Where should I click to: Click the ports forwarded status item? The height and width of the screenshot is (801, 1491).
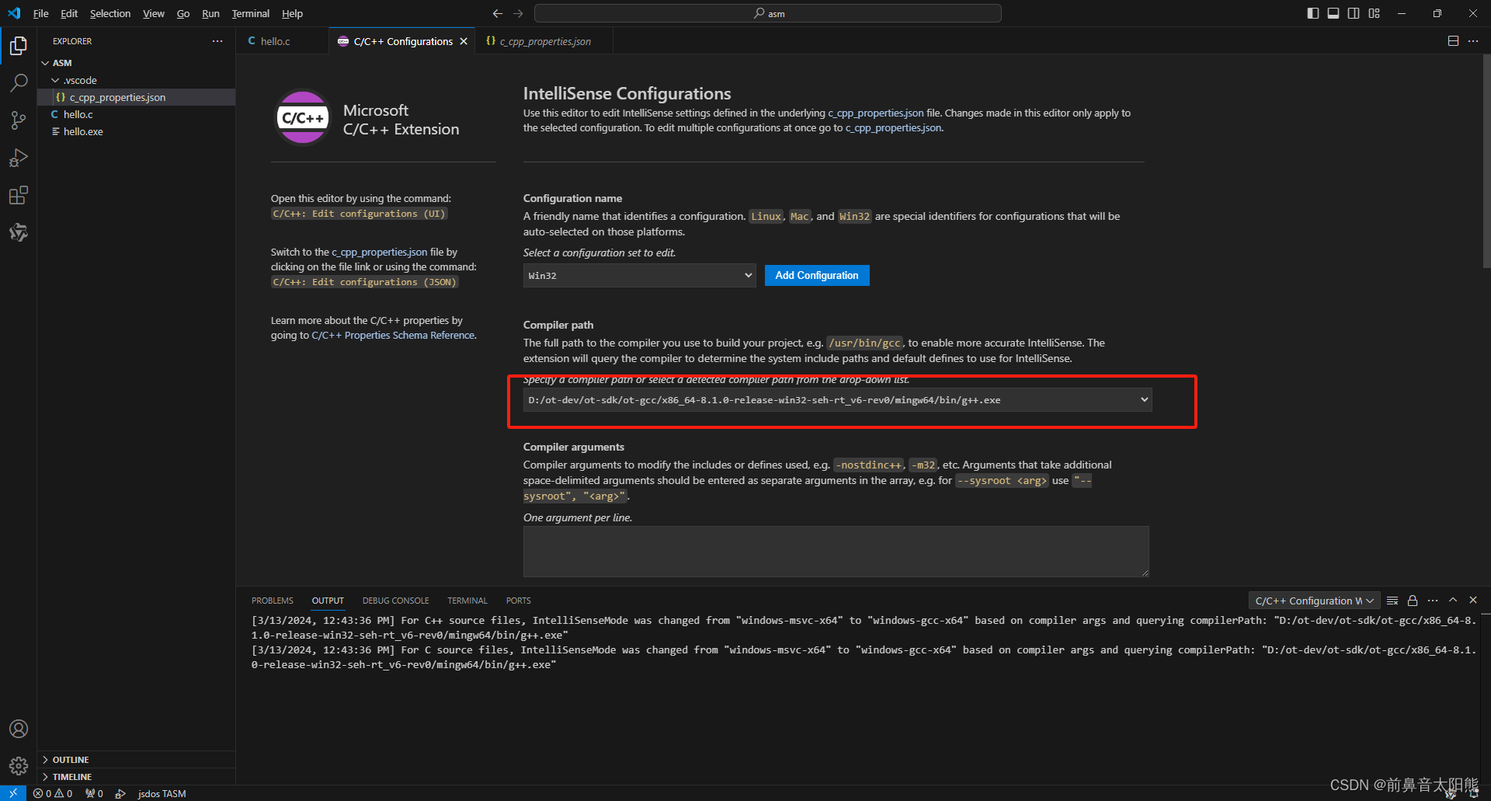94,793
